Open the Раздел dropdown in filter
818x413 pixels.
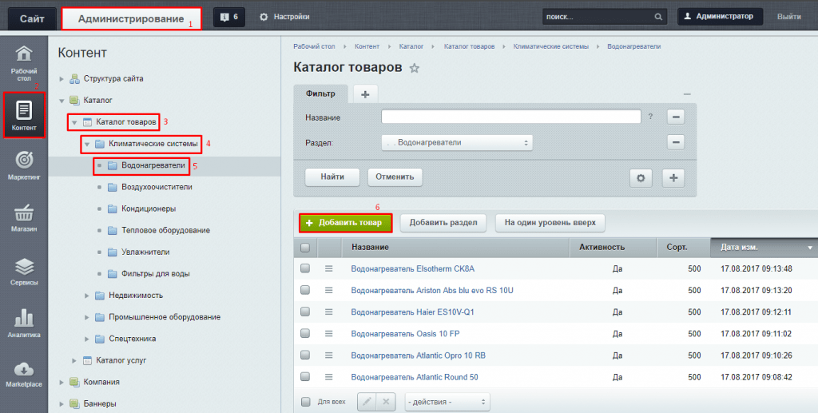[x=457, y=143]
